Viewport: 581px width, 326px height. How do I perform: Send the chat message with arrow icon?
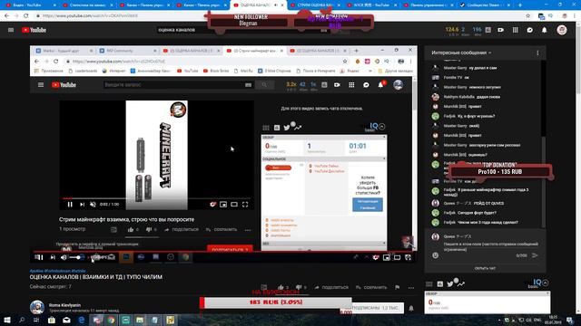[535, 255]
